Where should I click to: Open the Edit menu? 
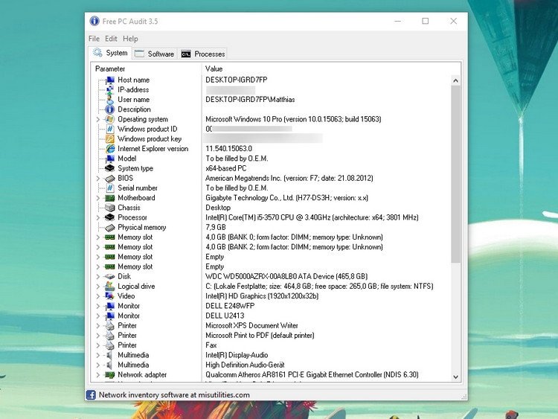pyautogui.click(x=111, y=39)
